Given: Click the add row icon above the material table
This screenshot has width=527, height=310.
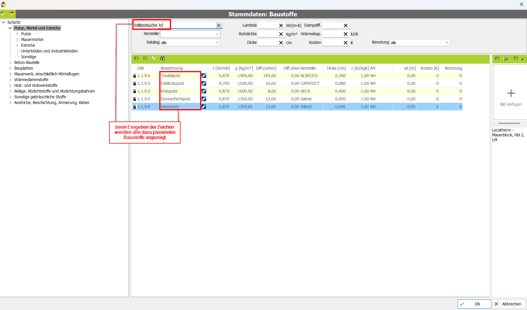Looking at the screenshot, I should (136, 58).
